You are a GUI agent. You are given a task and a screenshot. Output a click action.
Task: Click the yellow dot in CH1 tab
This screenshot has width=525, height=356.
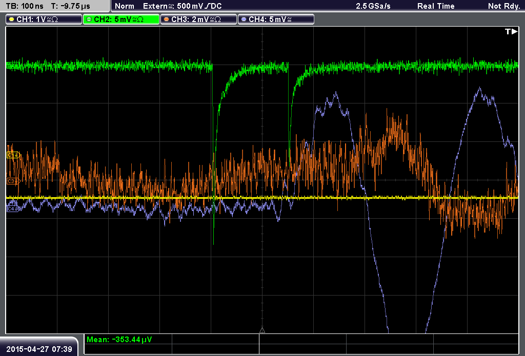coord(11,19)
